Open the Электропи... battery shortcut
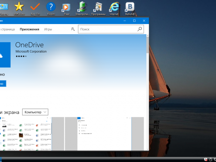This screenshot has height=162, width=216. pyautogui.click(x=82, y=9)
